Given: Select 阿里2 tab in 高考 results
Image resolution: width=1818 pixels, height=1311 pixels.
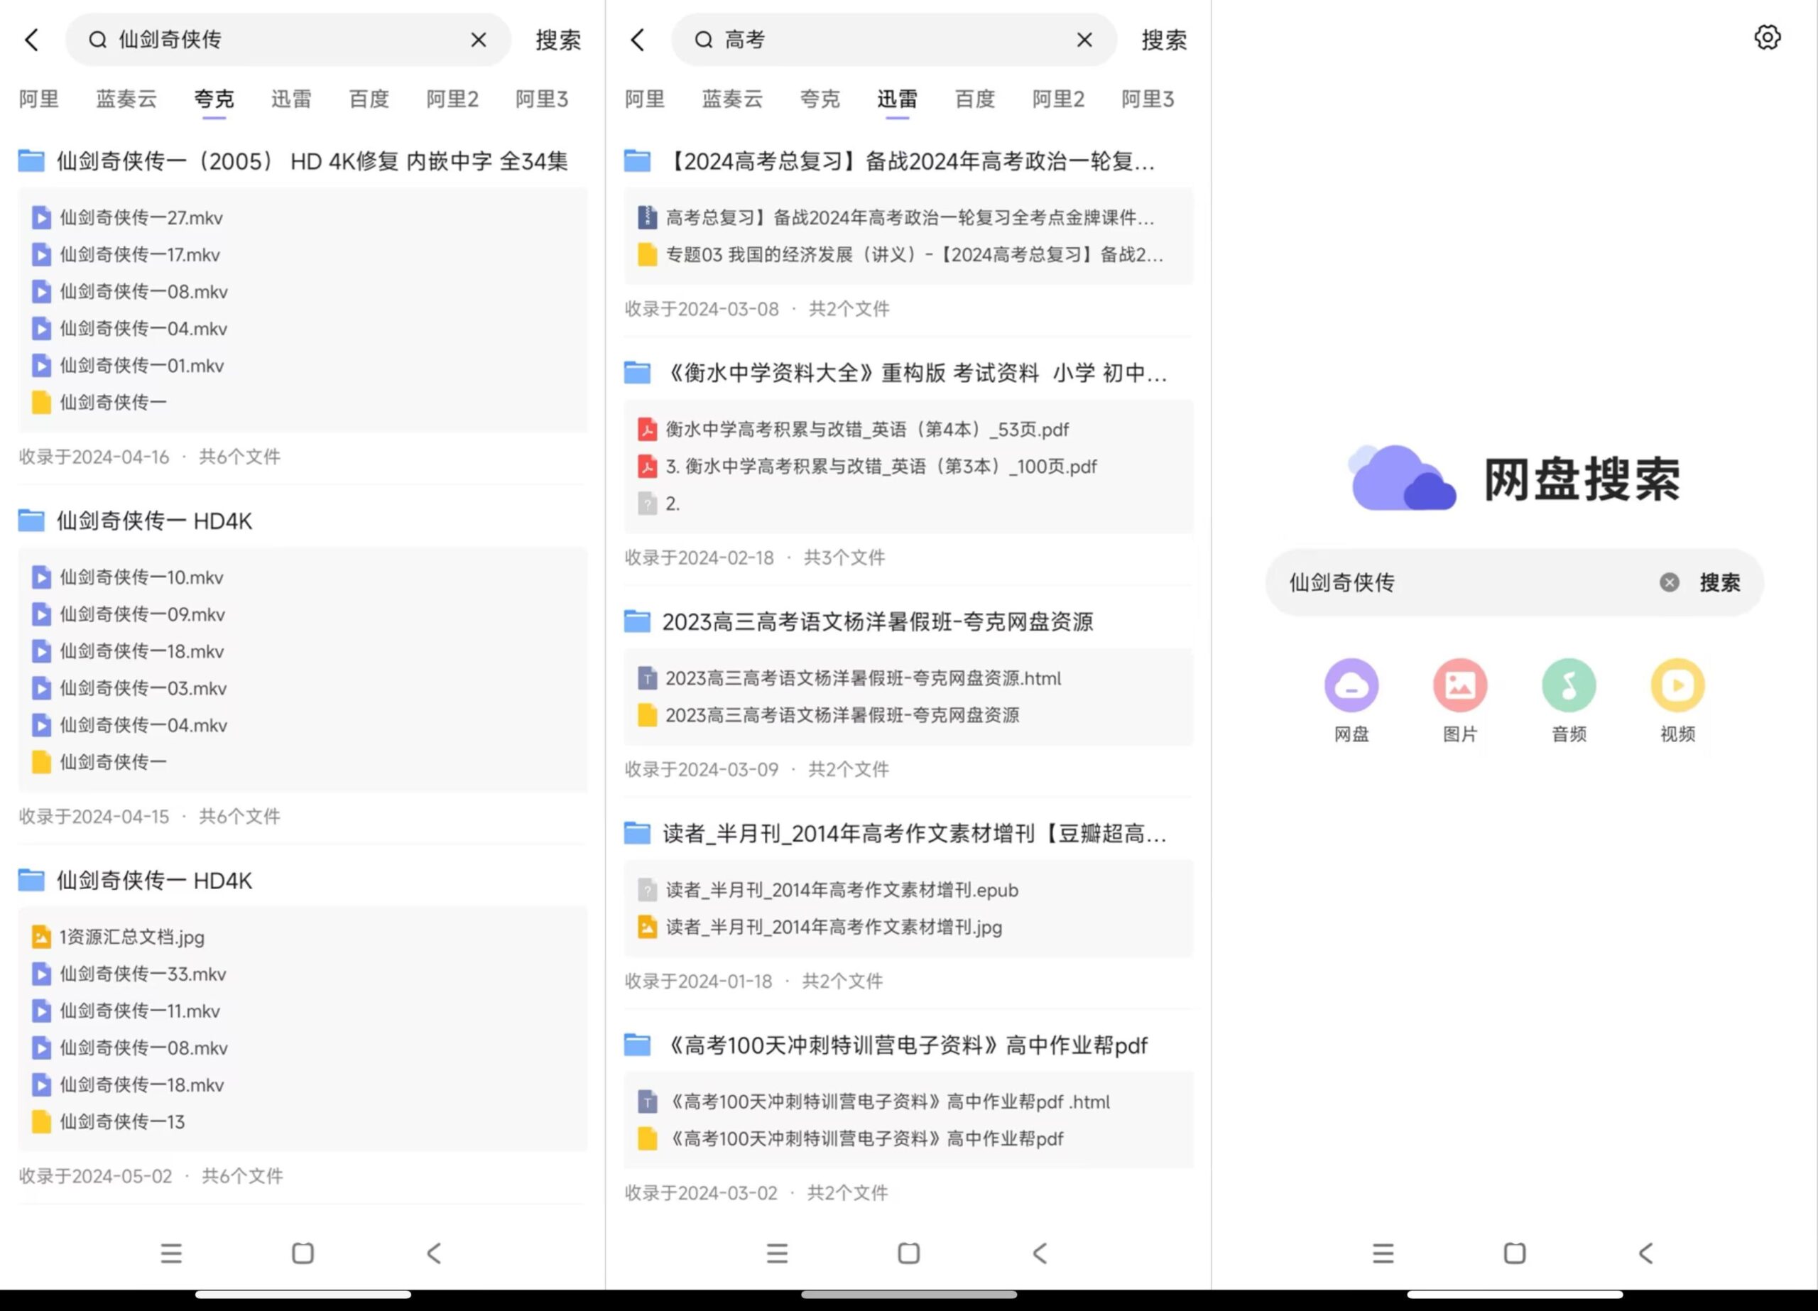Looking at the screenshot, I should [1058, 99].
